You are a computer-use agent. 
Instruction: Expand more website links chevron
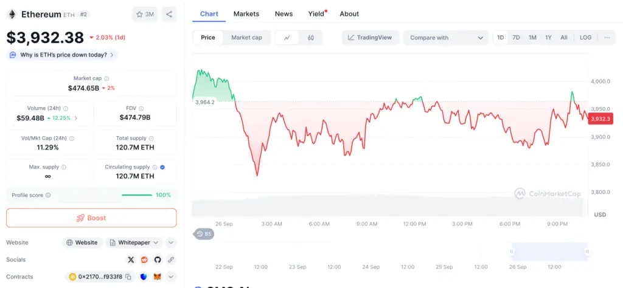click(x=171, y=242)
